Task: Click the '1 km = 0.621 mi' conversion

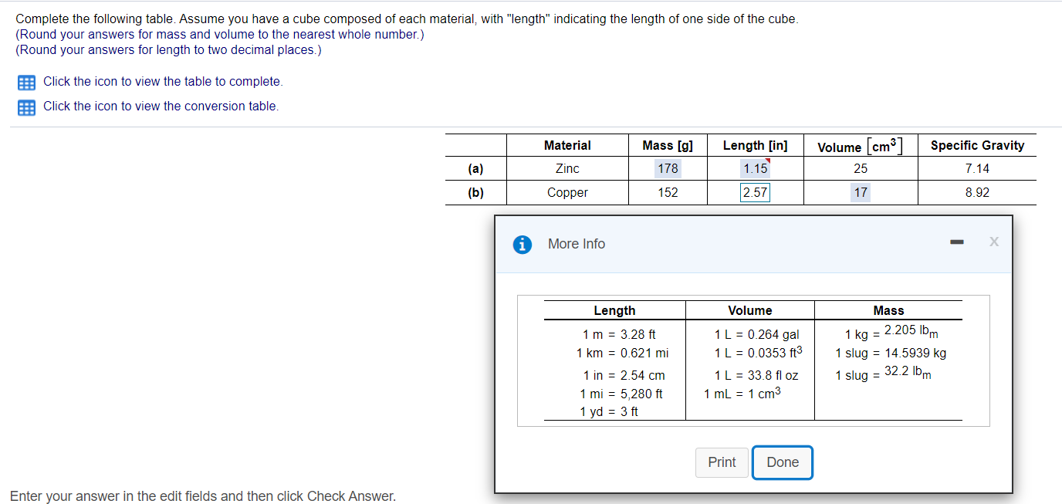Action: click(622, 353)
